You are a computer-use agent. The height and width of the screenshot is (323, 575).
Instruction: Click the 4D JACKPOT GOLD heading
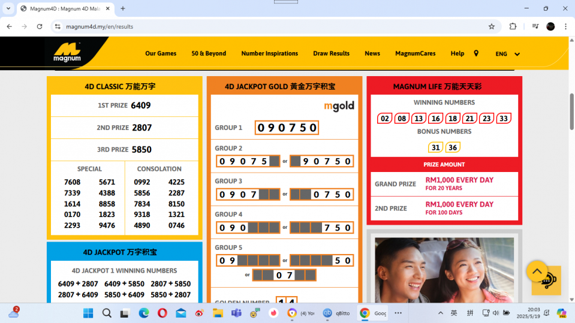pyautogui.click(x=280, y=86)
